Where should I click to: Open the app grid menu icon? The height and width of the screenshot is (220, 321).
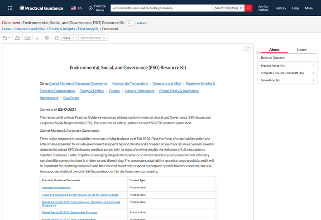point(10,8)
